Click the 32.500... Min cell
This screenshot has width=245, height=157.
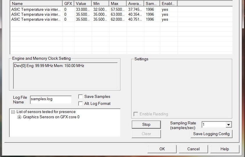pos(100,9)
